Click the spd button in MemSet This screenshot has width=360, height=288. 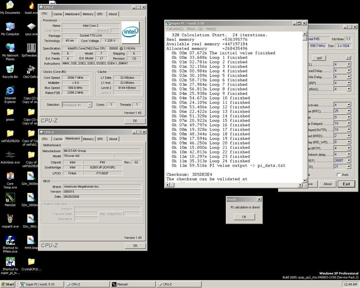[319, 58]
